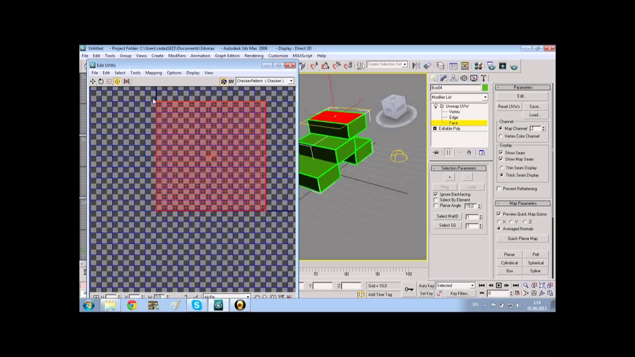Viewport: 635px width, 357px height.
Task: Select the Freeform Mode tool in Edit UVWs
Action: (x=117, y=81)
